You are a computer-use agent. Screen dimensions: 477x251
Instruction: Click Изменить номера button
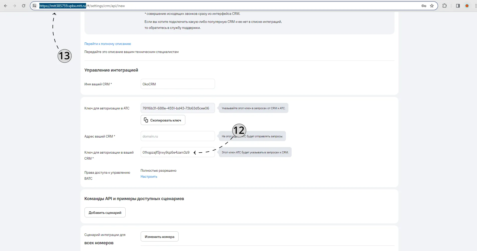click(160, 236)
